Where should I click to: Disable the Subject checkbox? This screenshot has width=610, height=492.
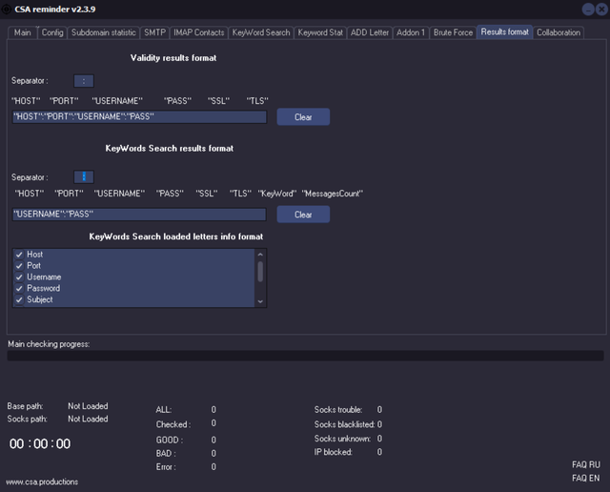[x=19, y=299]
